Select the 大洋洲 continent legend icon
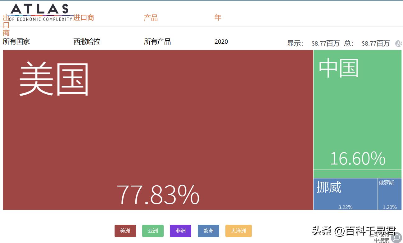Screen dimensions: 403x243 pyautogui.click(x=238, y=231)
